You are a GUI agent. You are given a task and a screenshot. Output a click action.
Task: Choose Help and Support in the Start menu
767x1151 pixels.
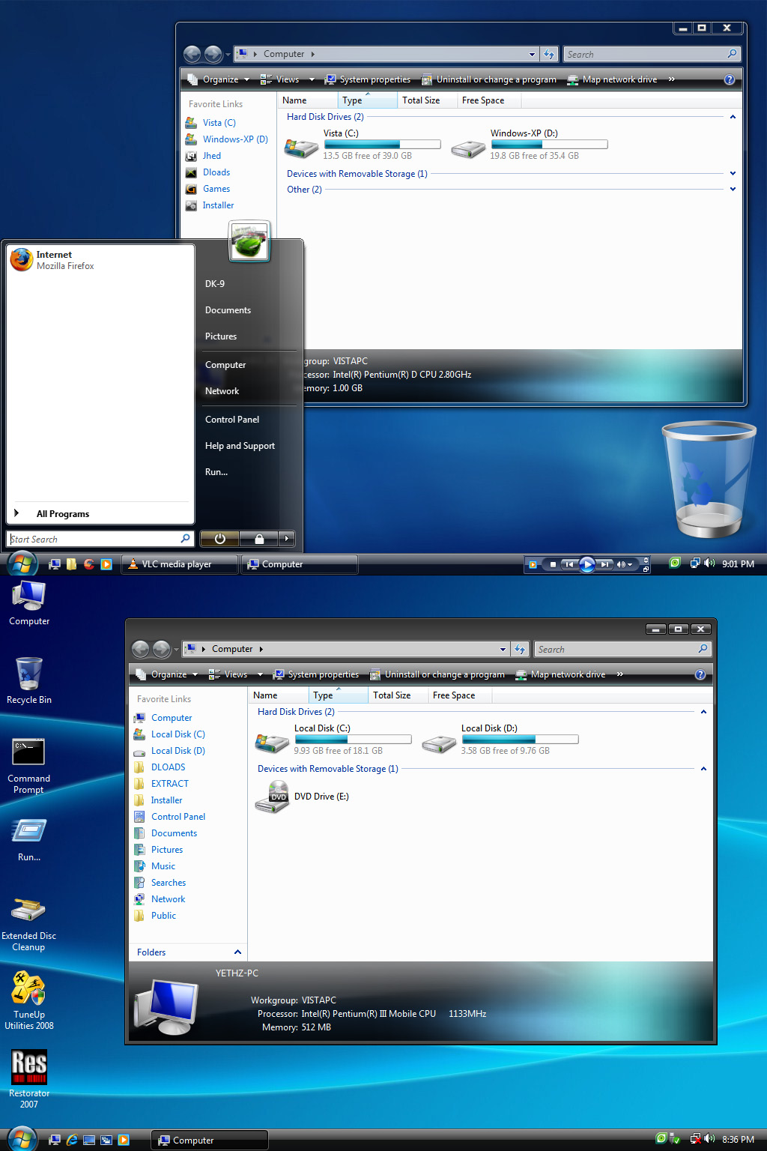point(240,446)
